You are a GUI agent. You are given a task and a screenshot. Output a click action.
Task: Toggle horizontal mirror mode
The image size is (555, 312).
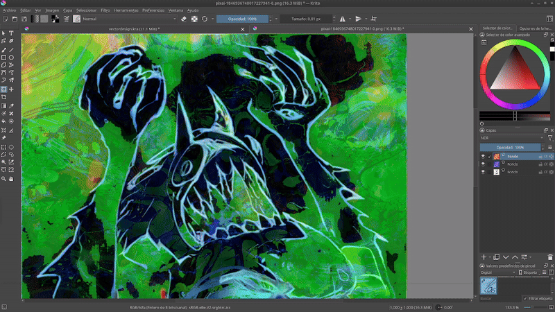(343, 19)
